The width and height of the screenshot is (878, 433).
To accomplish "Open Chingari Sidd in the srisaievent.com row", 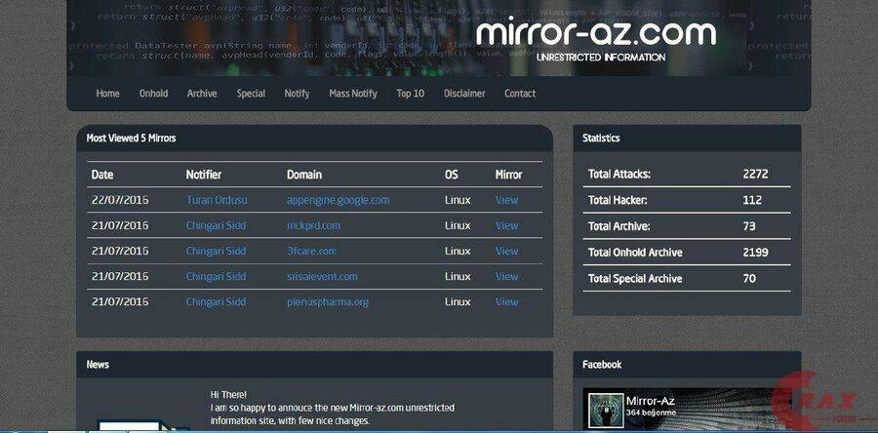I will 216,276.
